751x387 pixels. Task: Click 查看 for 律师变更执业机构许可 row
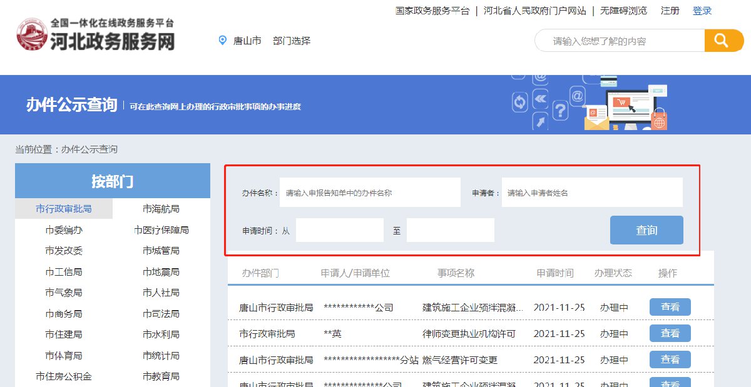tap(670, 333)
